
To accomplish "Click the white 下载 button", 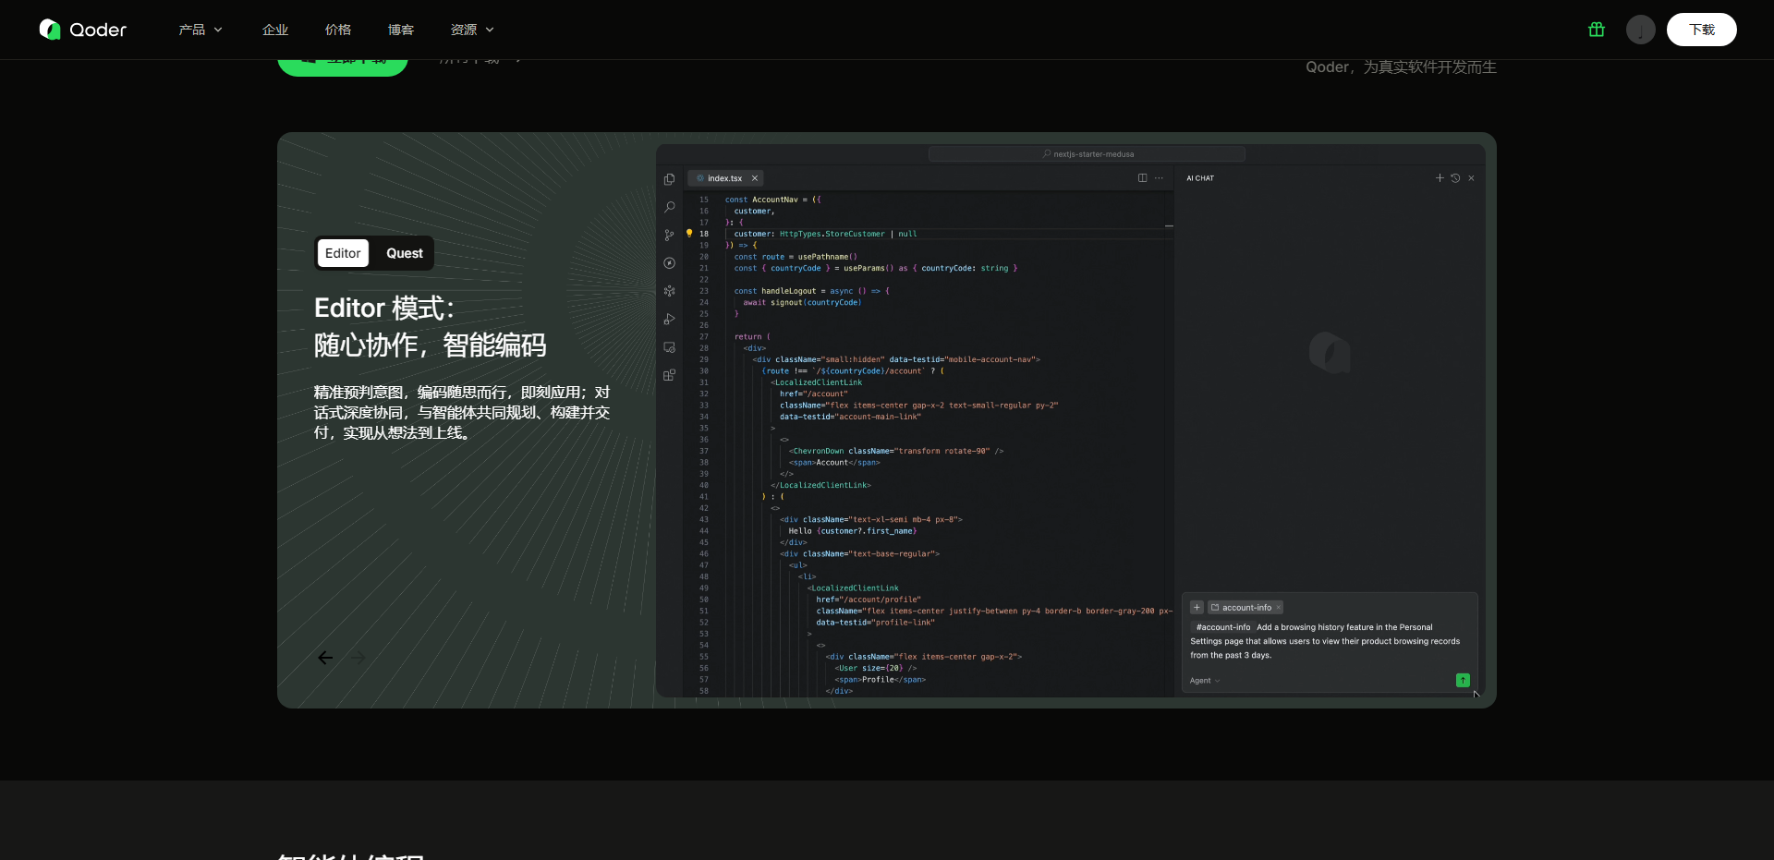I will pyautogui.click(x=1701, y=30).
